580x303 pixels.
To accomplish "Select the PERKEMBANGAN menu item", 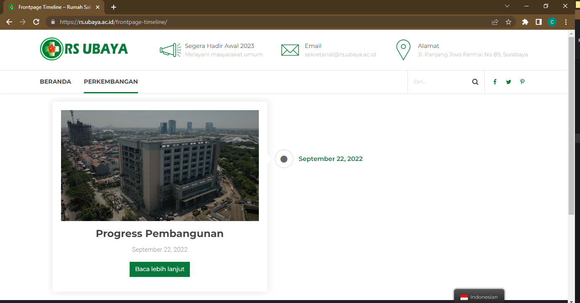I will (111, 82).
